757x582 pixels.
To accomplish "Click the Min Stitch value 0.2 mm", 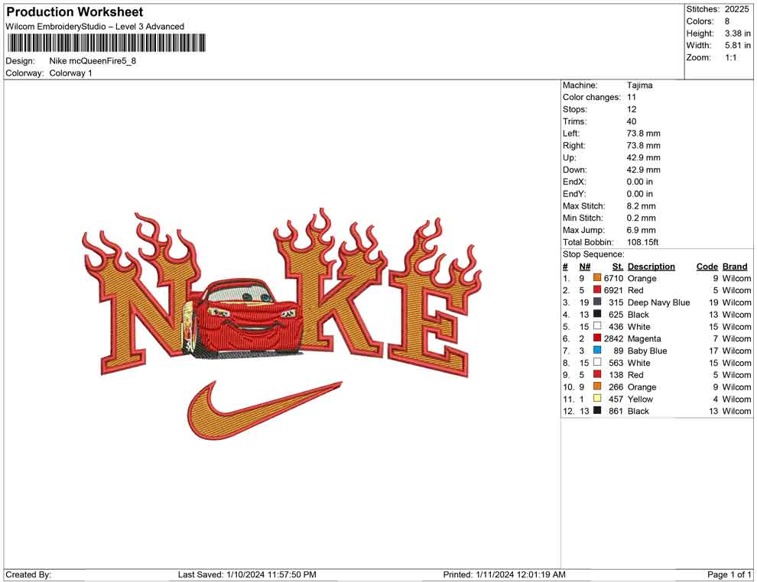I will pos(641,218).
